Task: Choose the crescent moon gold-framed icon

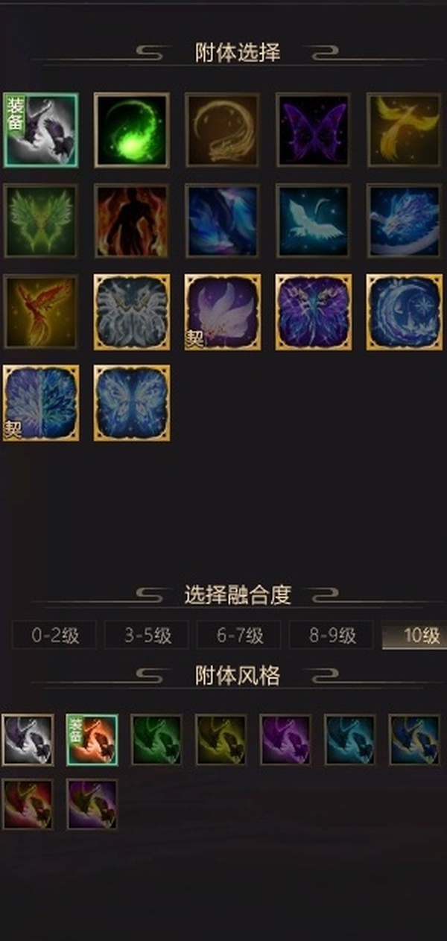Action: coord(405,312)
